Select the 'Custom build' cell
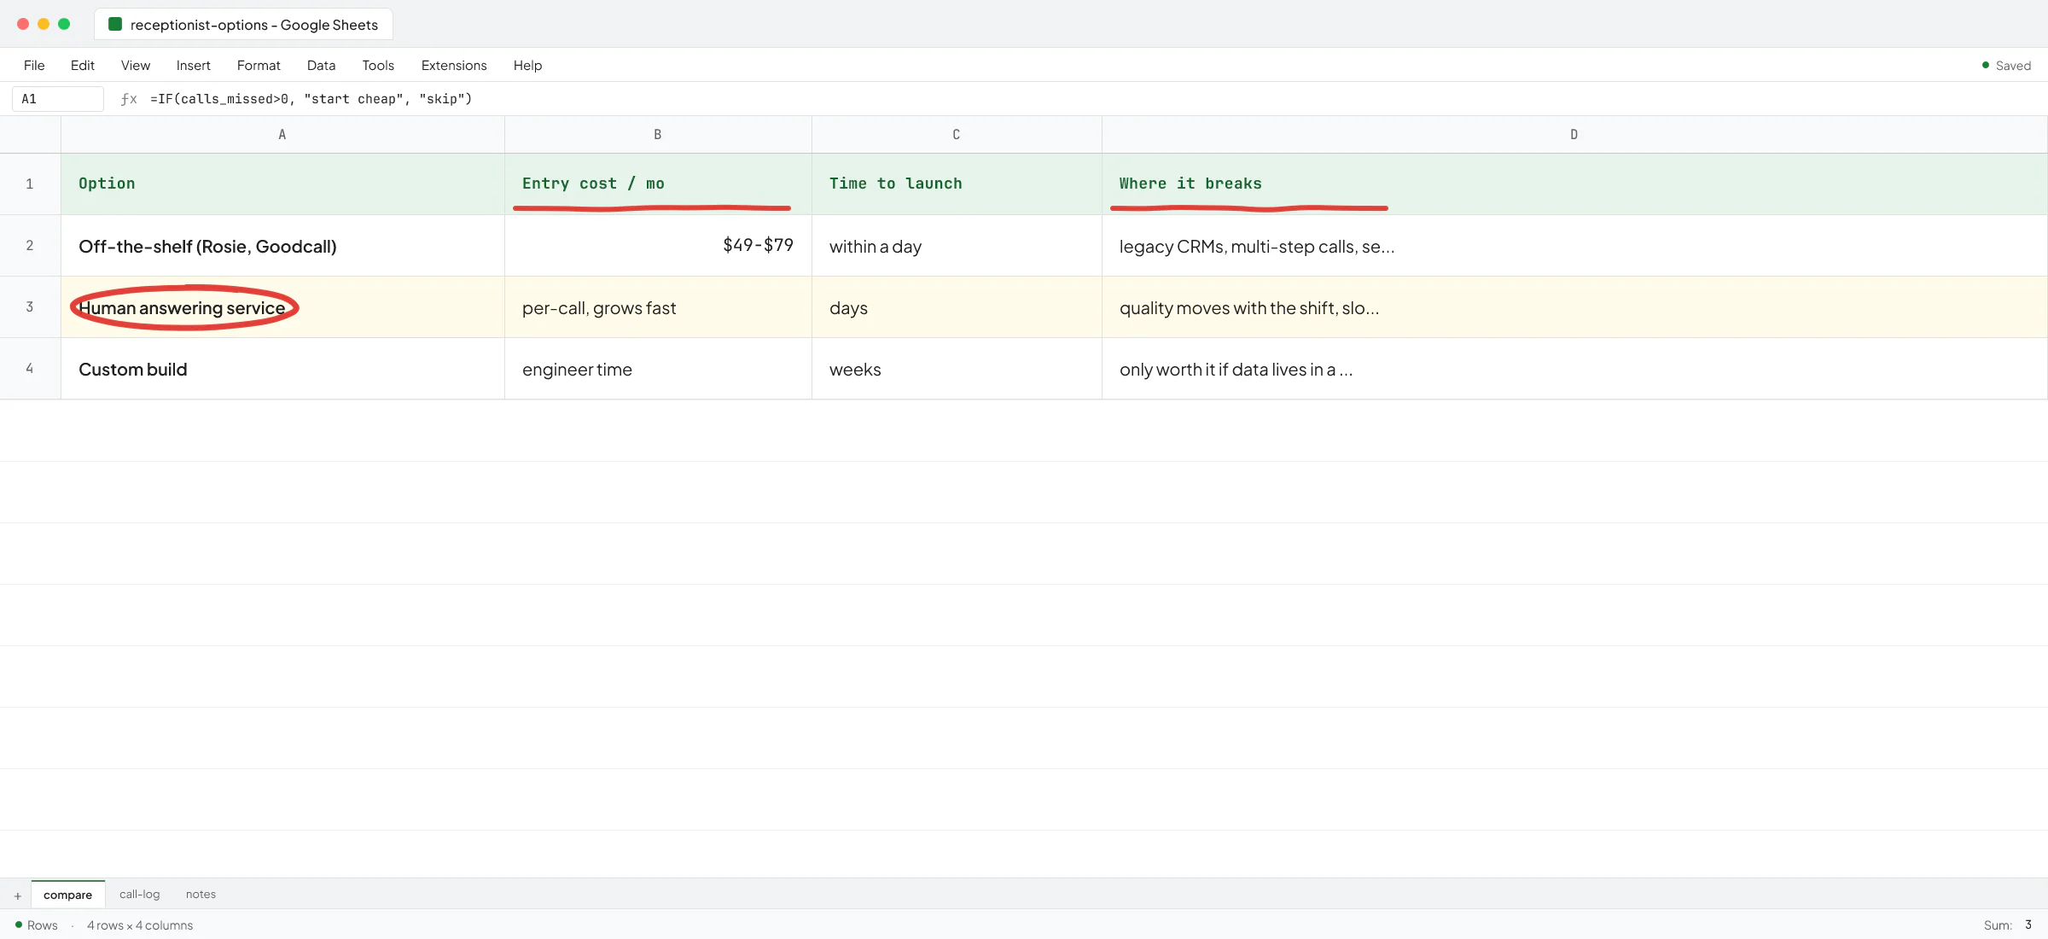The width and height of the screenshot is (2048, 939). click(282, 369)
